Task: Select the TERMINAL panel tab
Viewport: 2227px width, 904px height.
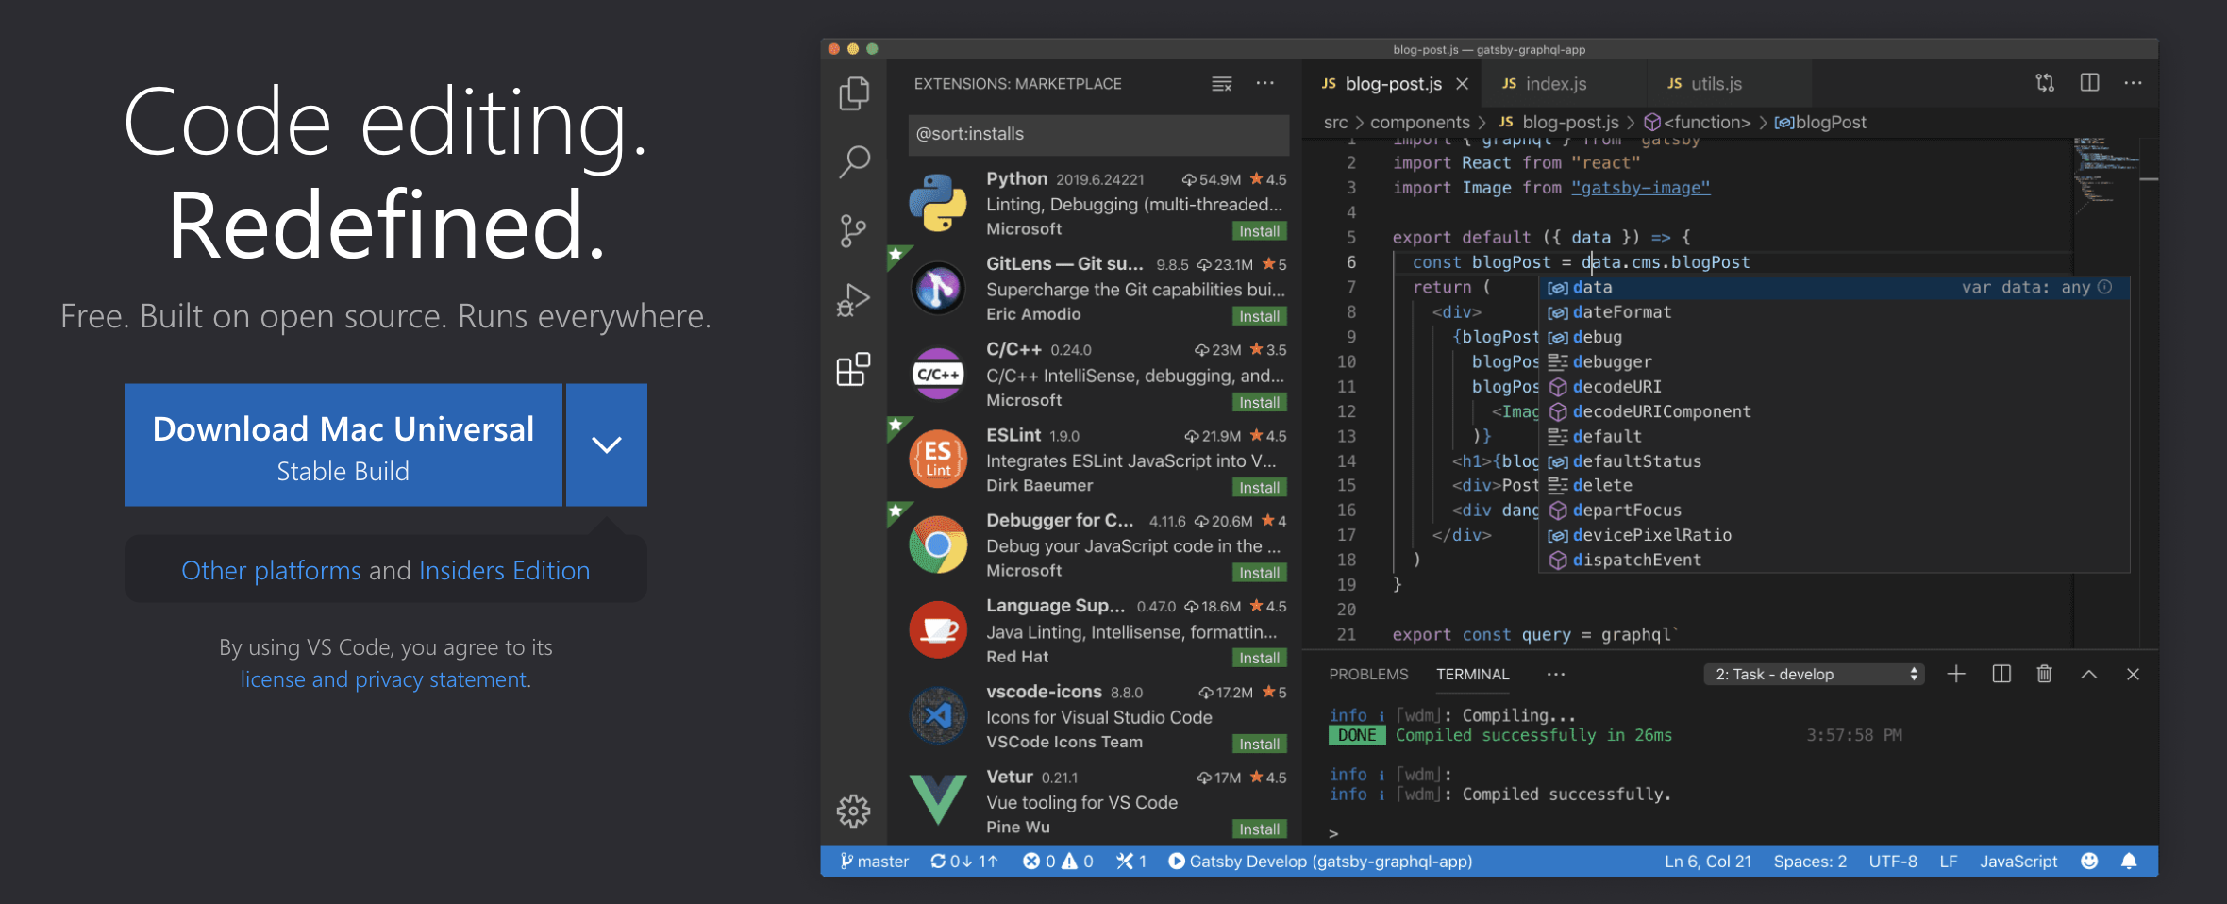Action: [x=1472, y=674]
